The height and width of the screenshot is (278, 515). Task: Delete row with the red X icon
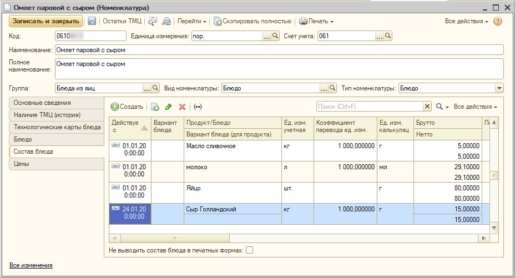point(182,107)
